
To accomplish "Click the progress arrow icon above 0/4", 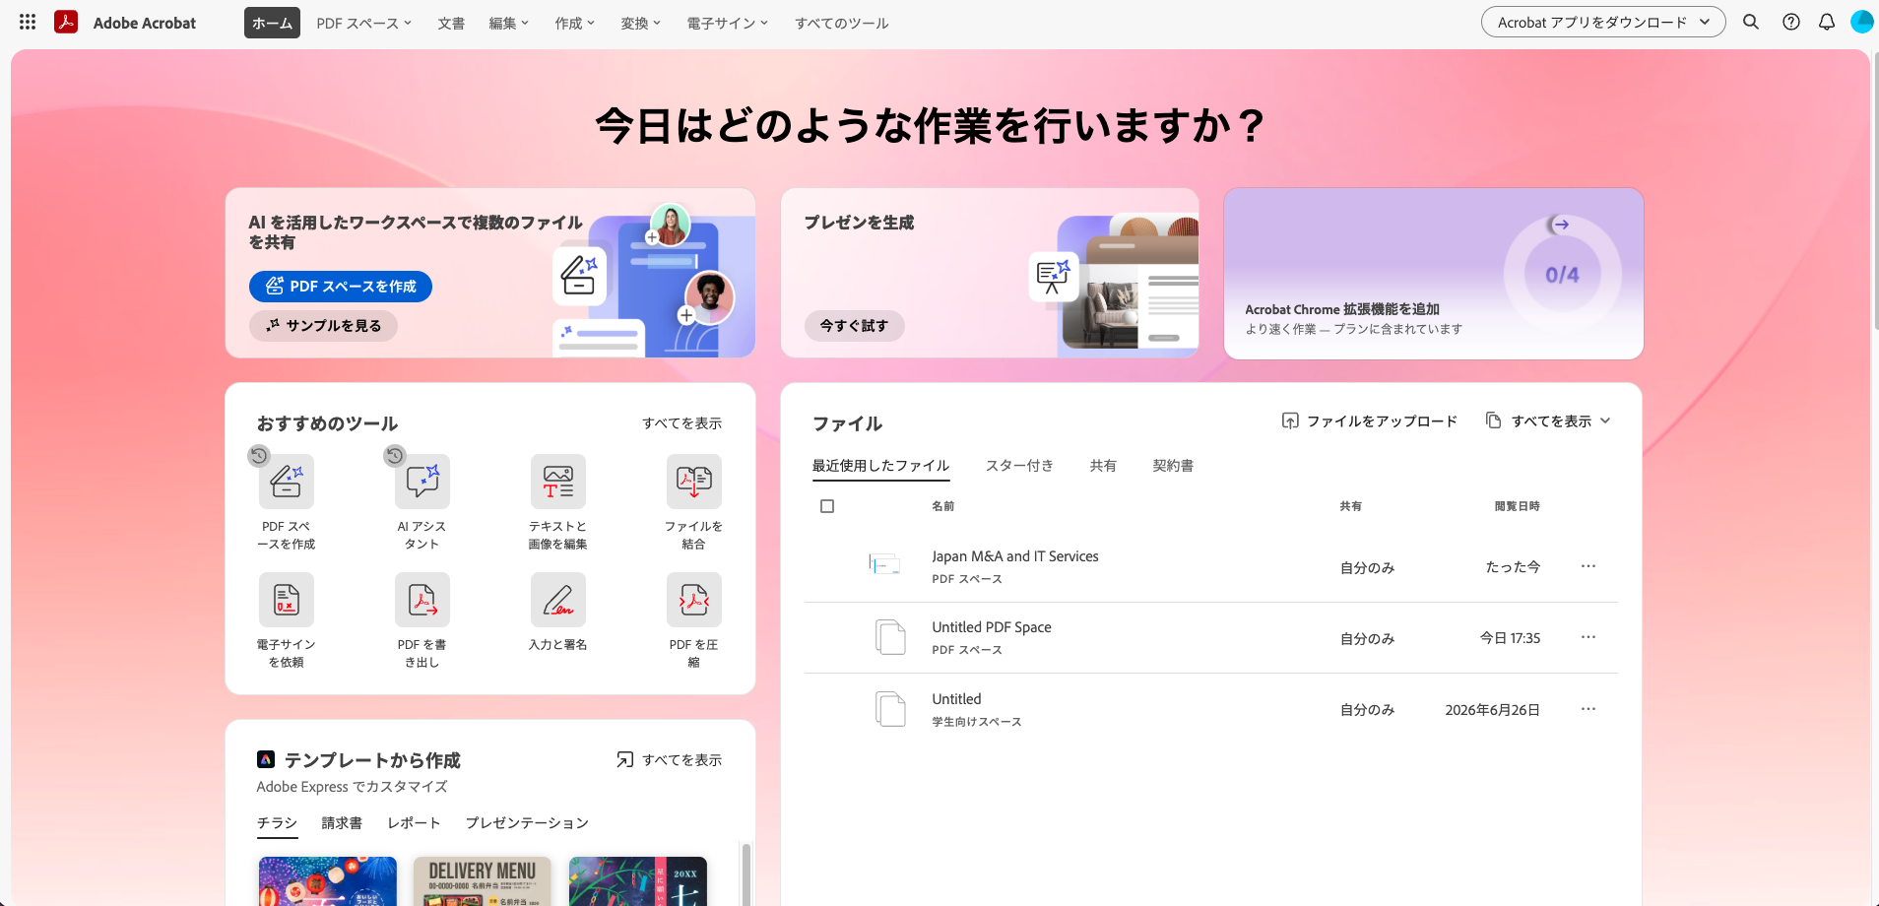I will click(1559, 225).
